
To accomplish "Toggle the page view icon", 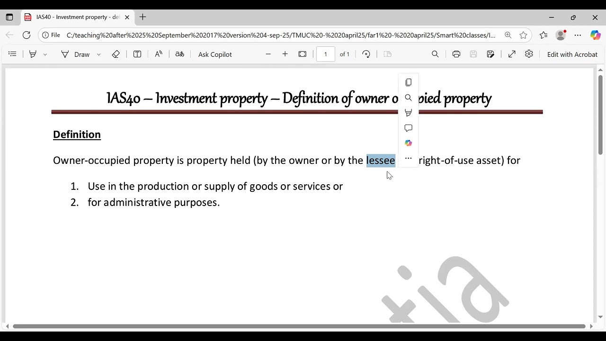I will pyautogui.click(x=388, y=54).
